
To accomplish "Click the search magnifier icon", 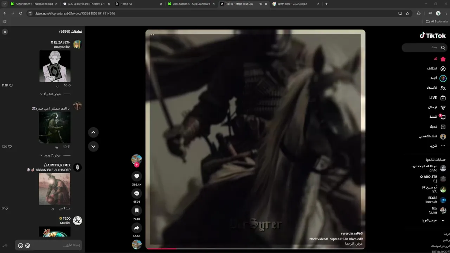I will pyautogui.click(x=443, y=47).
